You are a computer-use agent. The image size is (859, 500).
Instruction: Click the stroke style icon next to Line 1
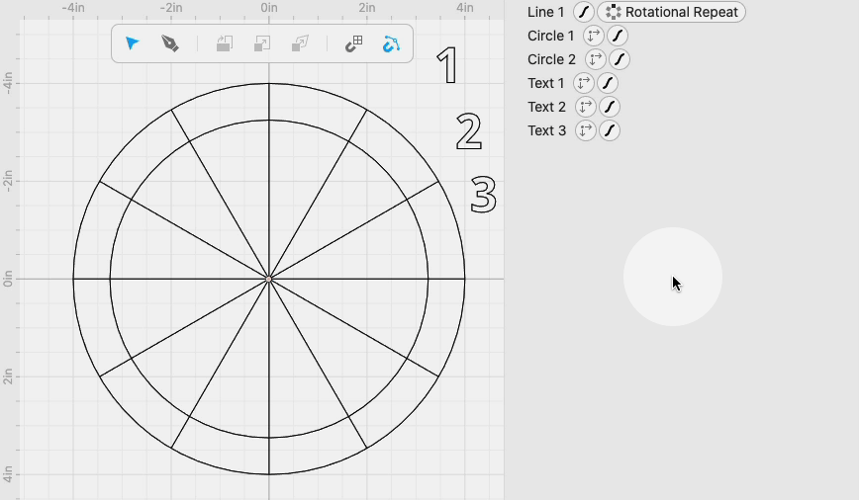584,12
